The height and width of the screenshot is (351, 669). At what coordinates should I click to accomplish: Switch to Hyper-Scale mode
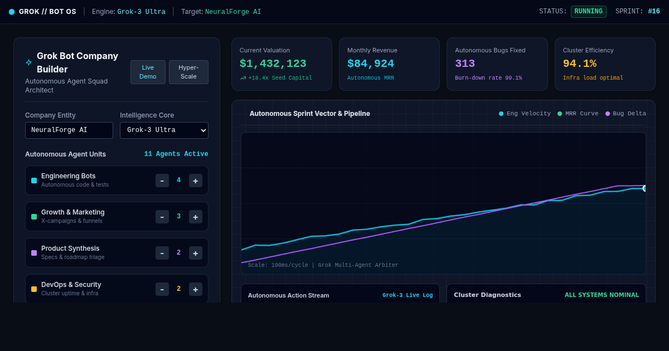pos(188,72)
